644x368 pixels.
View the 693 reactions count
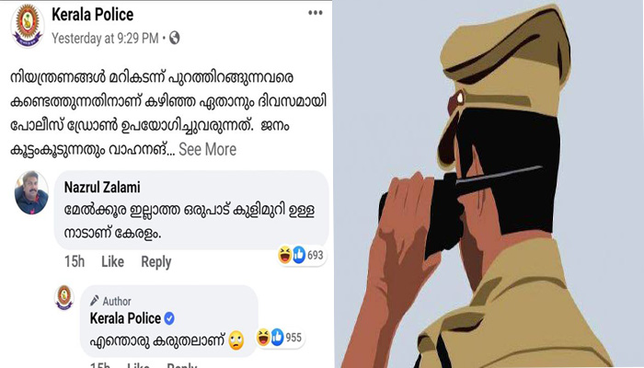(x=316, y=255)
